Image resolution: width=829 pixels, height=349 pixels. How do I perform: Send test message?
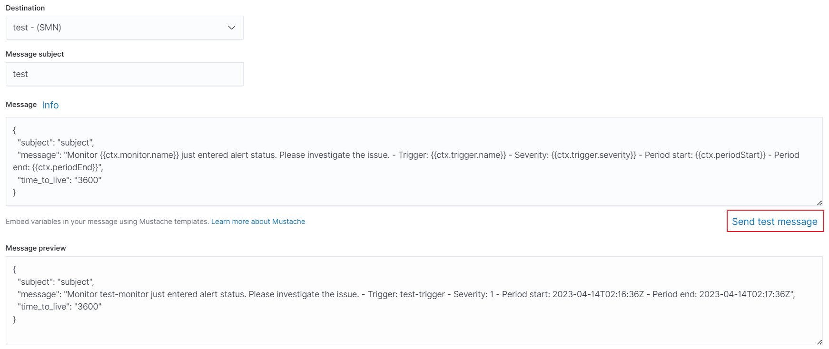point(774,222)
